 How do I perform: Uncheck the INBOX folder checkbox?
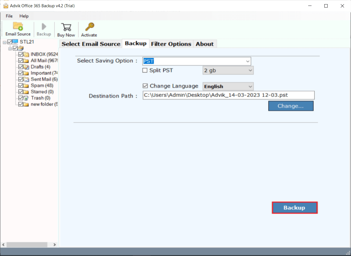coord(21,54)
